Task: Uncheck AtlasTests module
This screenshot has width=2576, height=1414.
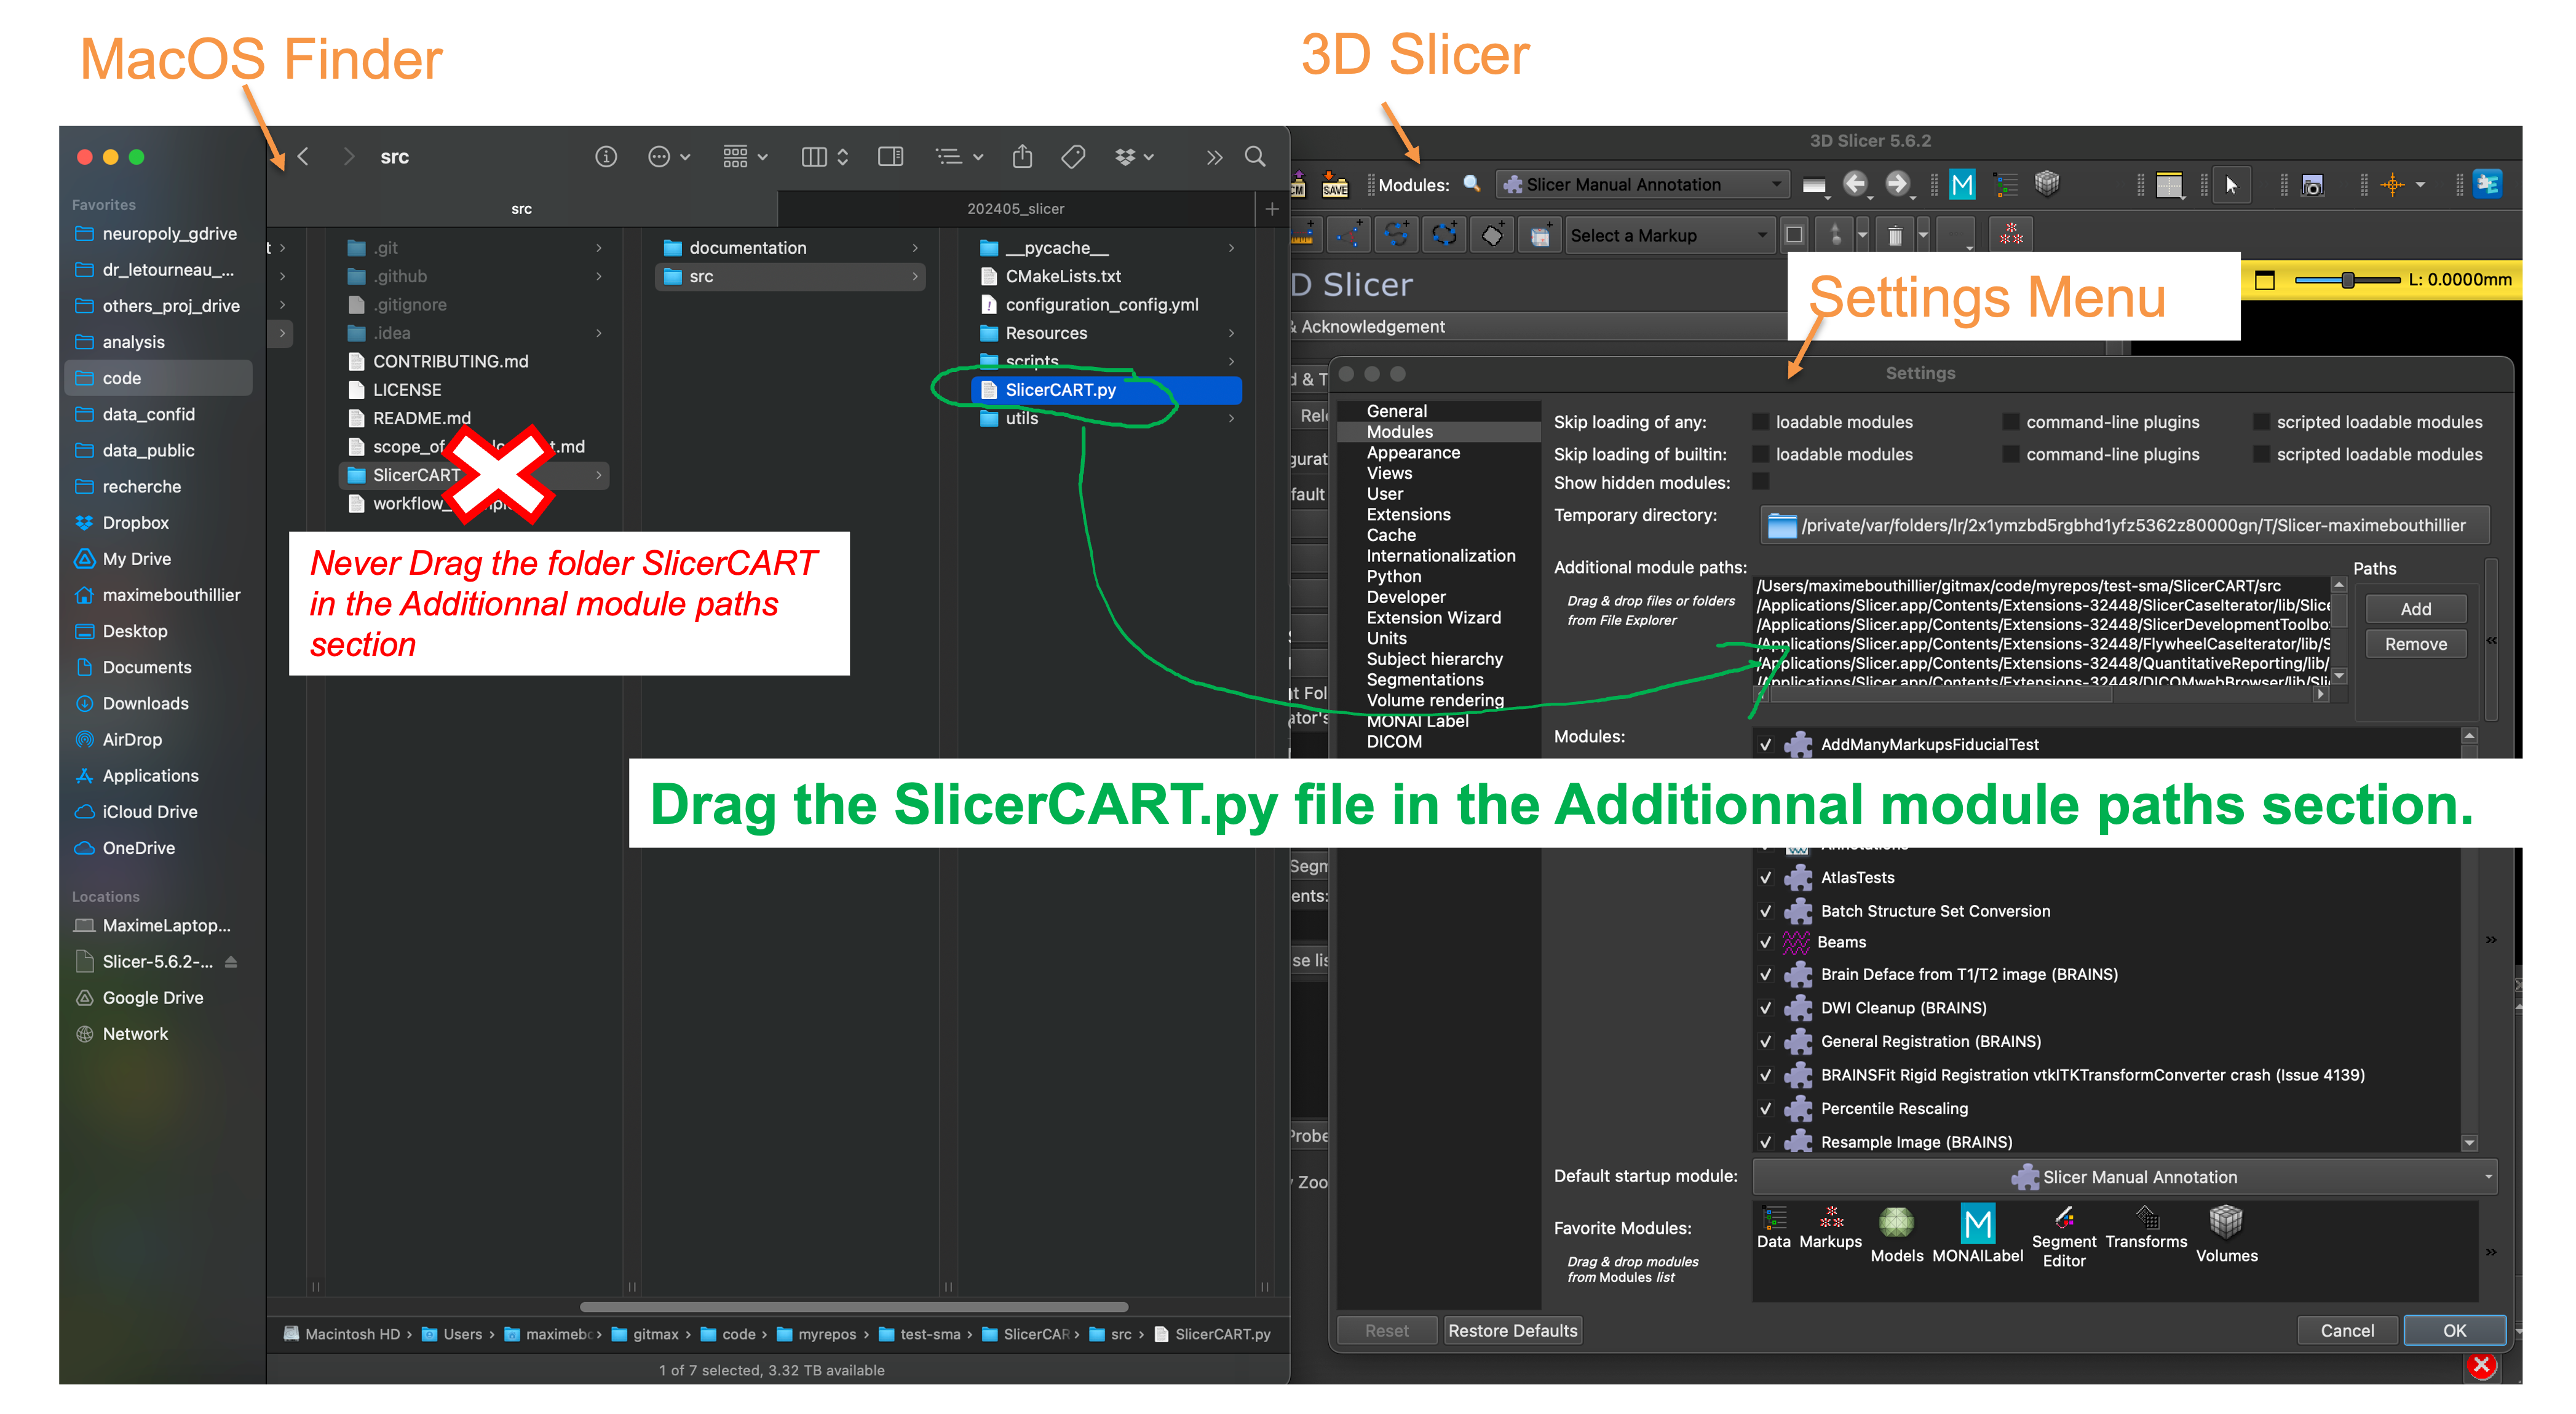Action: click(1765, 878)
